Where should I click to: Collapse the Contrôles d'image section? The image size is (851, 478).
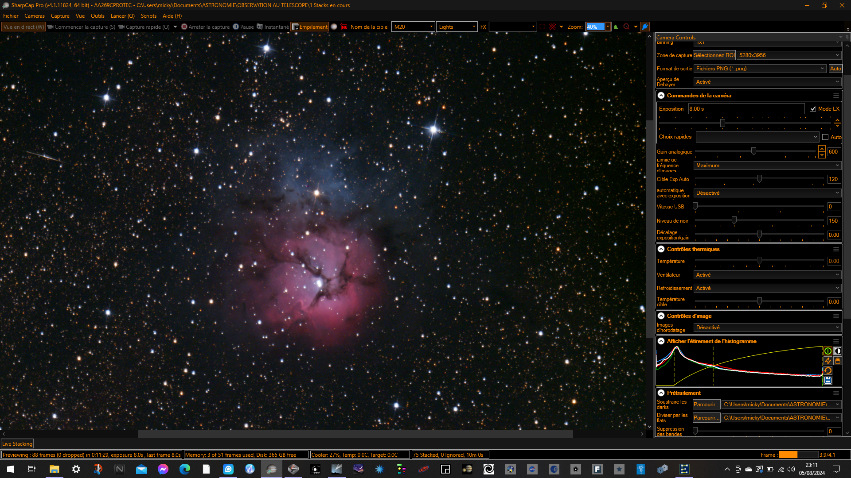661,316
